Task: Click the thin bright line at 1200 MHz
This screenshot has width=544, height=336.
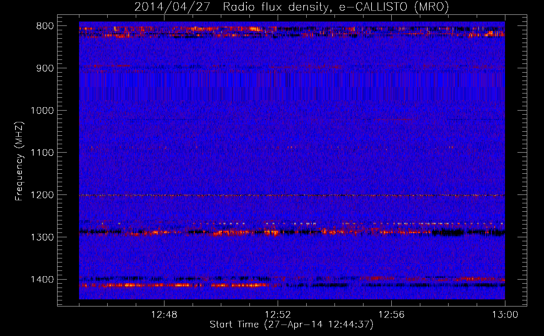Action: pyautogui.click(x=292, y=195)
